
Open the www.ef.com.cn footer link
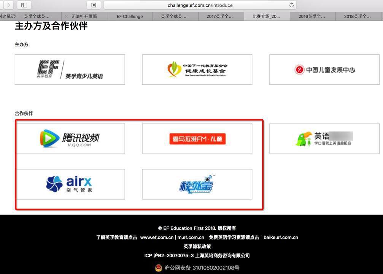[157, 238]
